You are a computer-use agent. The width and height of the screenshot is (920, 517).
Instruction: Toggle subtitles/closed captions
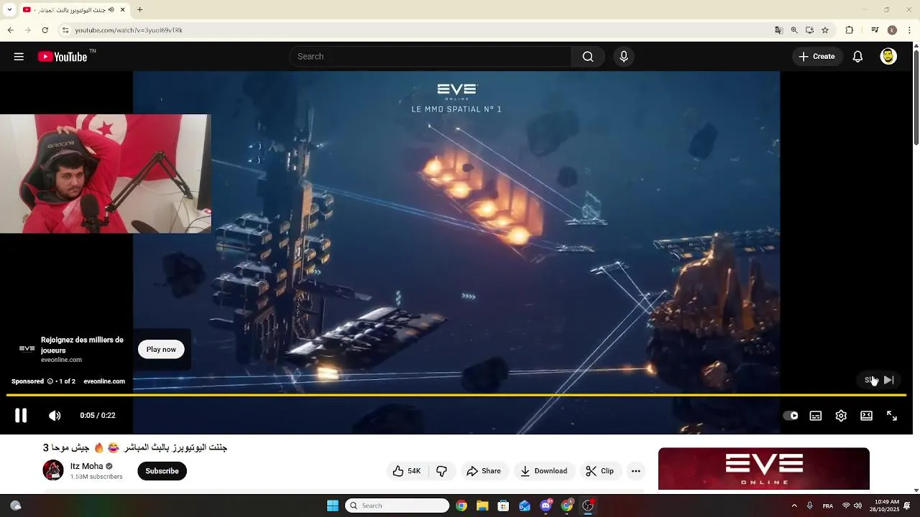click(816, 416)
